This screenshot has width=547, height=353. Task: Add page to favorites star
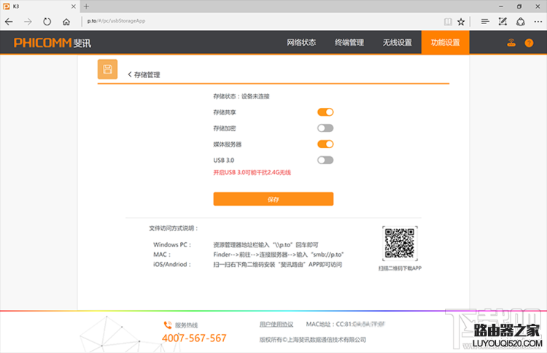pyautogui.click(x=461, y=22)
